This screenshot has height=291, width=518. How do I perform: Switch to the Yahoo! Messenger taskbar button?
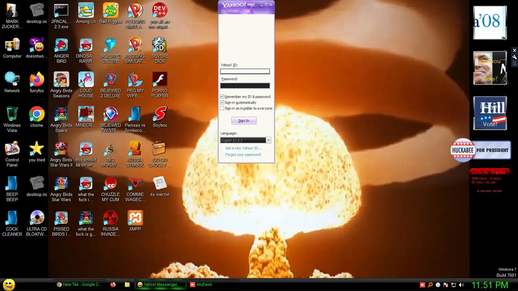click(161, 285)
